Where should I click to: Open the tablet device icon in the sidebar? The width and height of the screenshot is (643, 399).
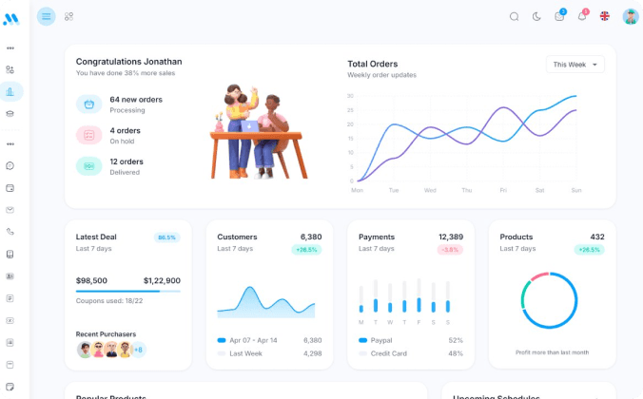(x=10, y=255)
